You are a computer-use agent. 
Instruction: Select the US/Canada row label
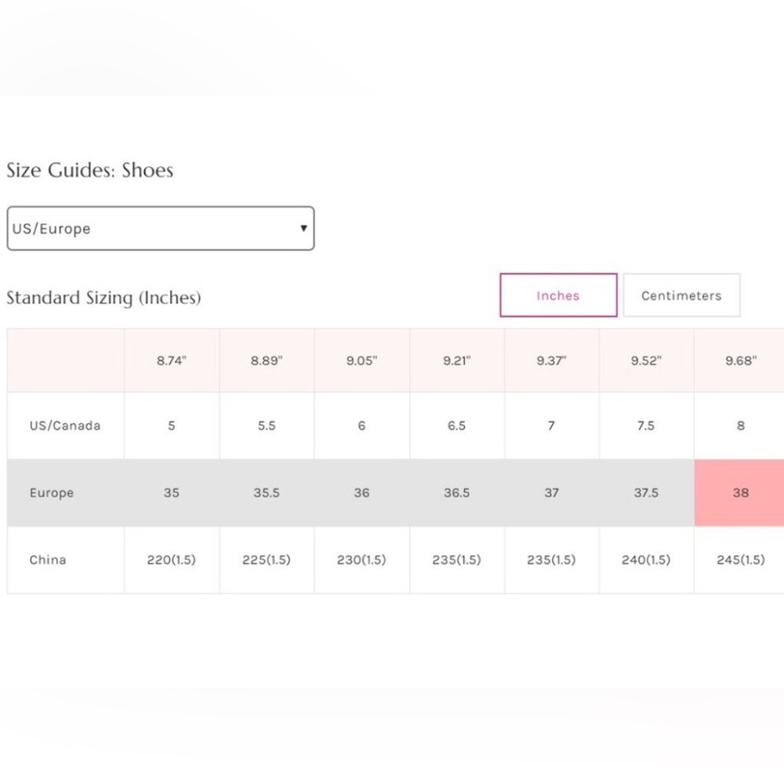[x=65, y=426]
